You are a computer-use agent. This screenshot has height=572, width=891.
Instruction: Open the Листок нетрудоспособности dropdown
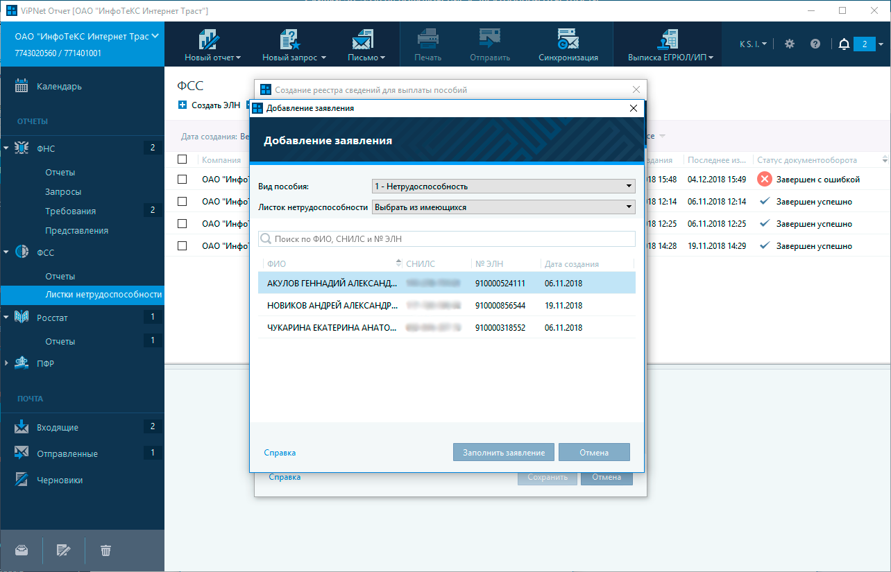pos(504,207)
